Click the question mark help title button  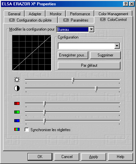click(126, 4)
